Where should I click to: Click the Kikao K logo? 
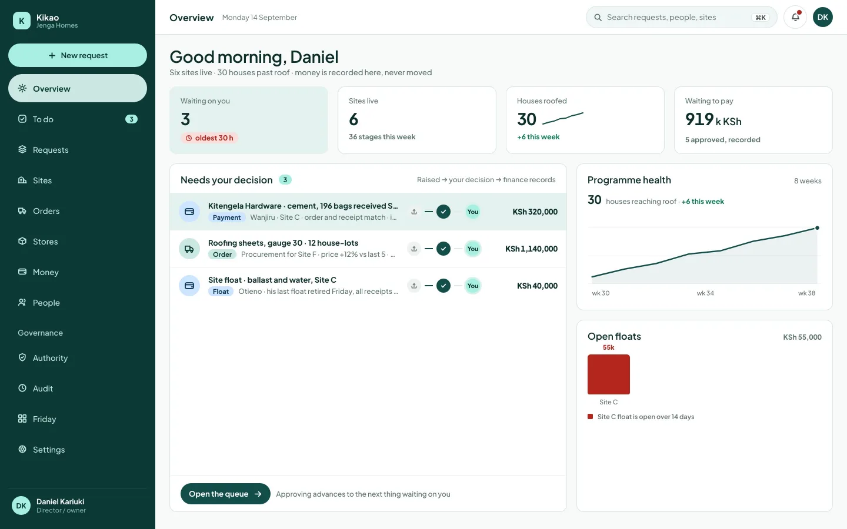[x=22, y=21]
